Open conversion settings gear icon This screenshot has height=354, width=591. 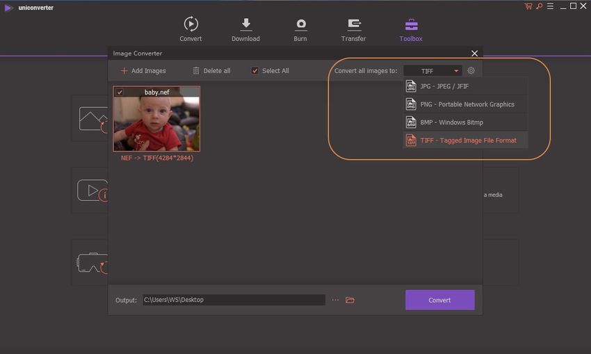471,71
